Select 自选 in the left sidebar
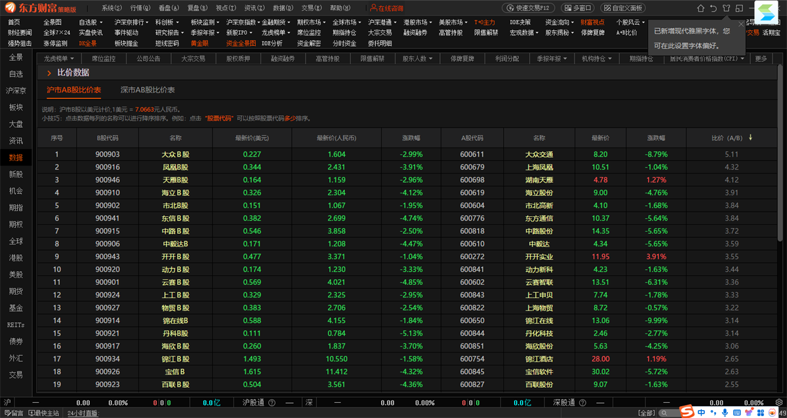 click(16, 74)
